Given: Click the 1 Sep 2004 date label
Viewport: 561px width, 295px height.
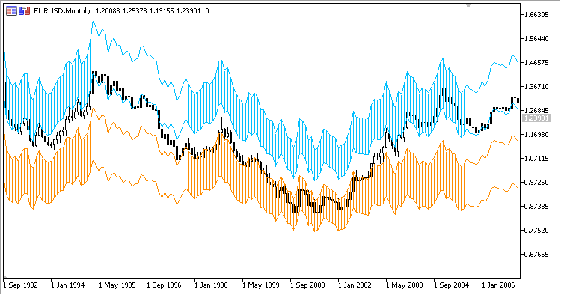Looking at the screenshot, I should coord(451,285).
